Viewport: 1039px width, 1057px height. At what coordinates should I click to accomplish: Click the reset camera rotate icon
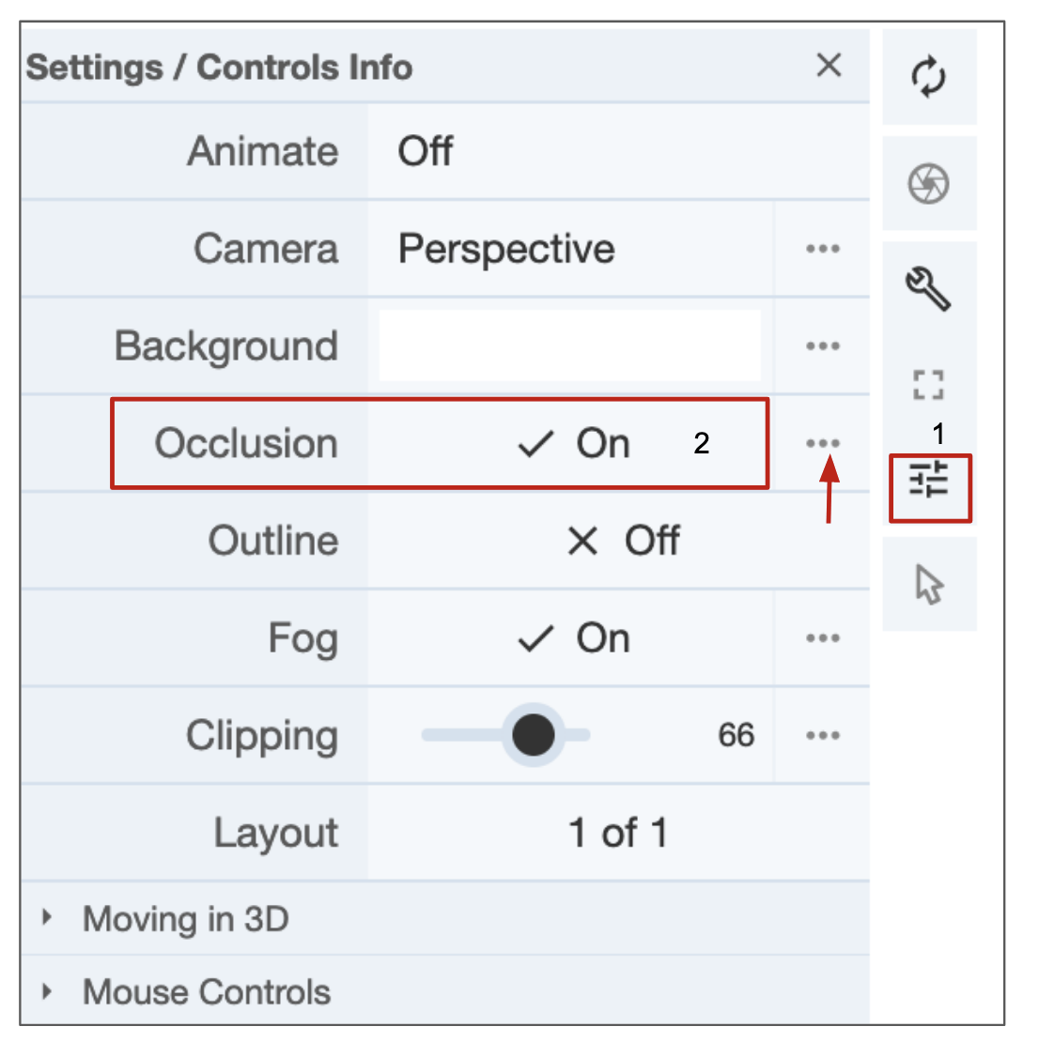(929, 77)
